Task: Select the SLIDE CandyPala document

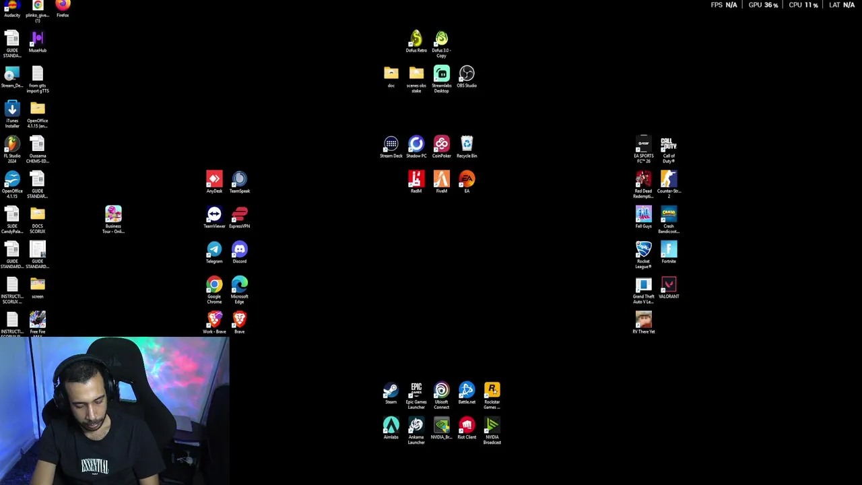Action: coord(12,220)
